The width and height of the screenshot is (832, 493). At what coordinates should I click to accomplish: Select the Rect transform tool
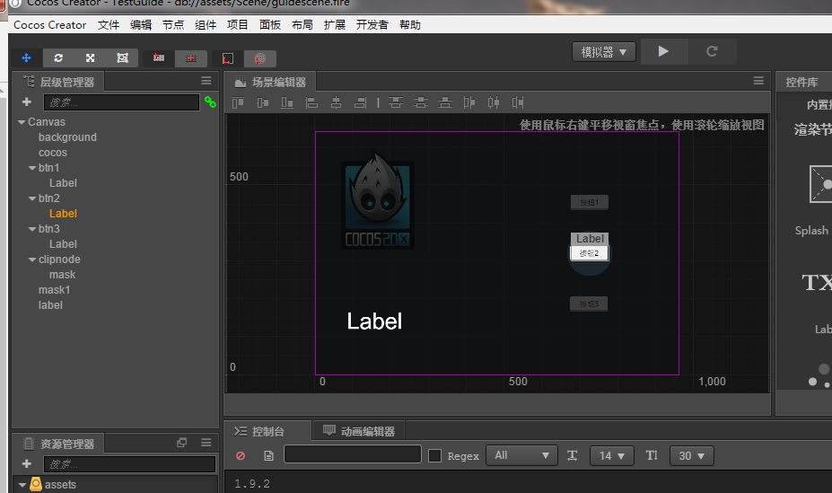(123, 57)
